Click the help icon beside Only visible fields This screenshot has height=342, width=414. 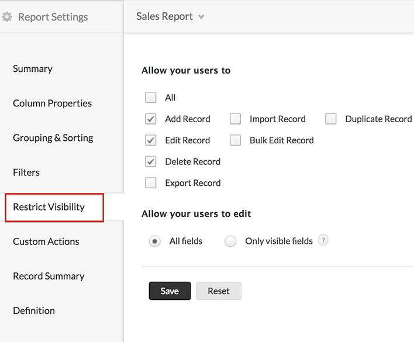click(x=323, y=240)
